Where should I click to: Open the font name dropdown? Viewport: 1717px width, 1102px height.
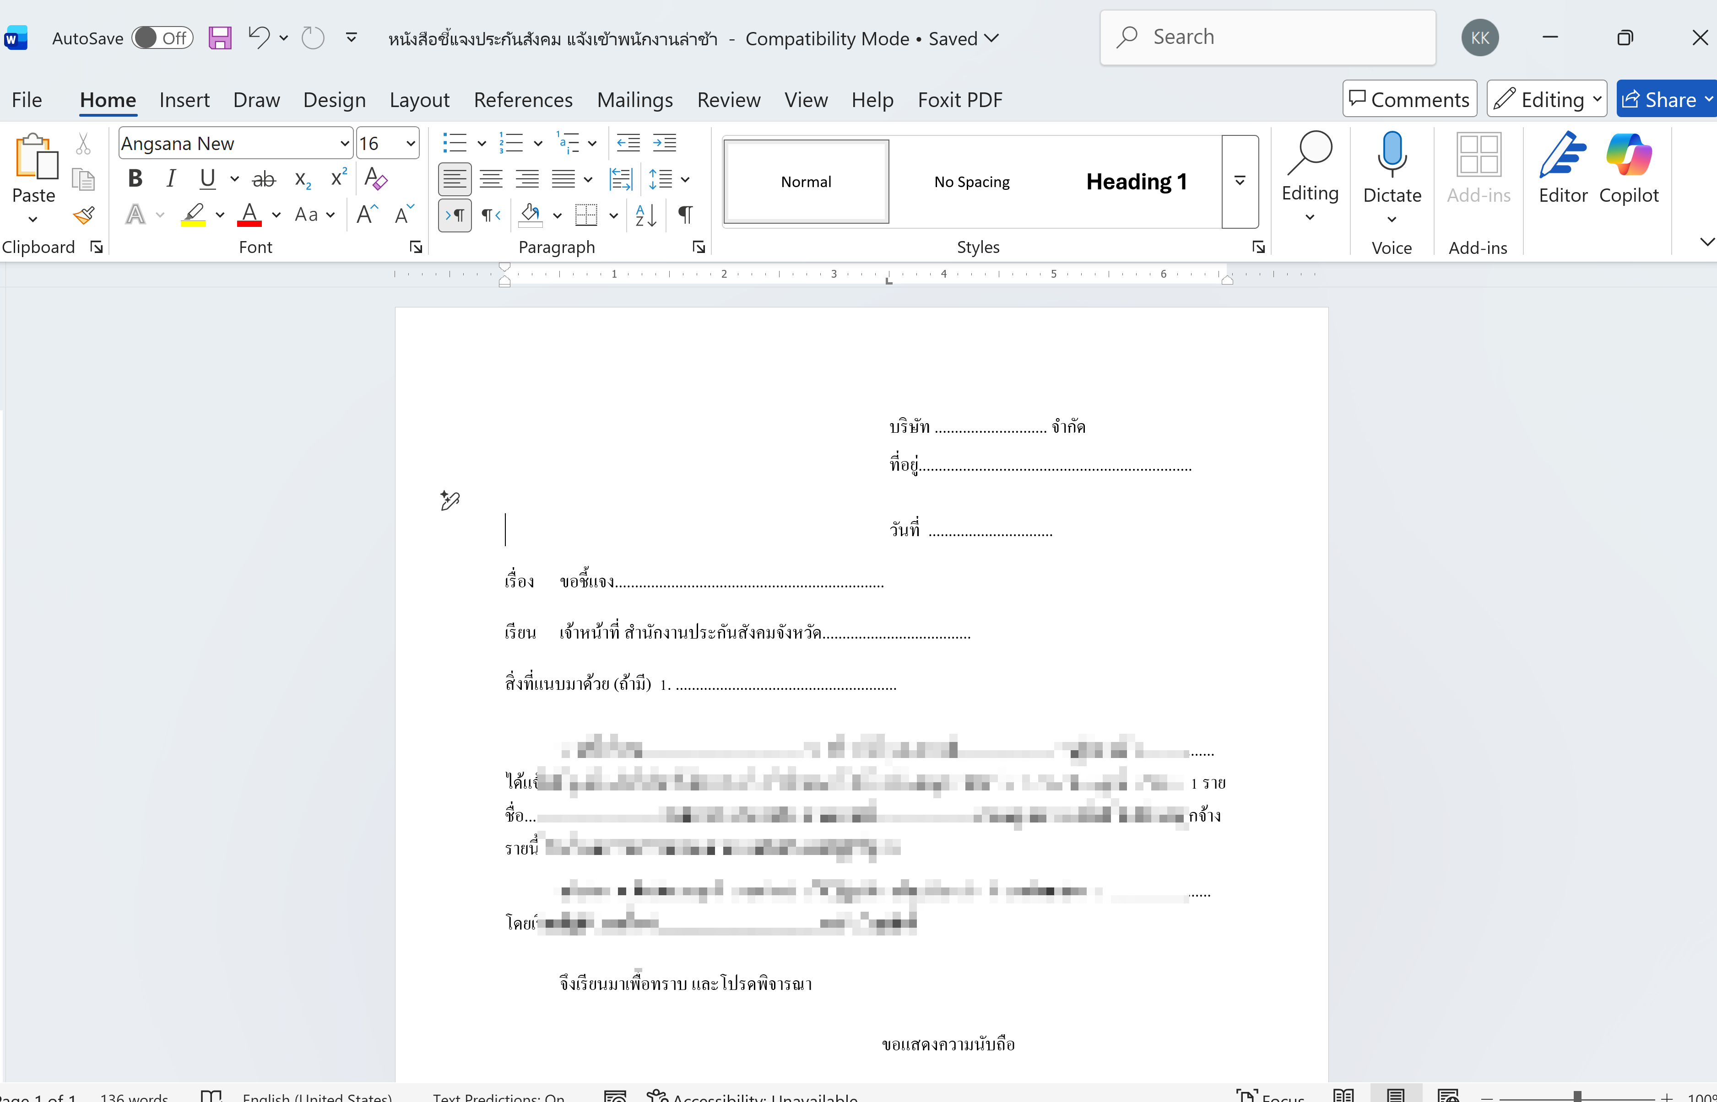tap(344, 144)
